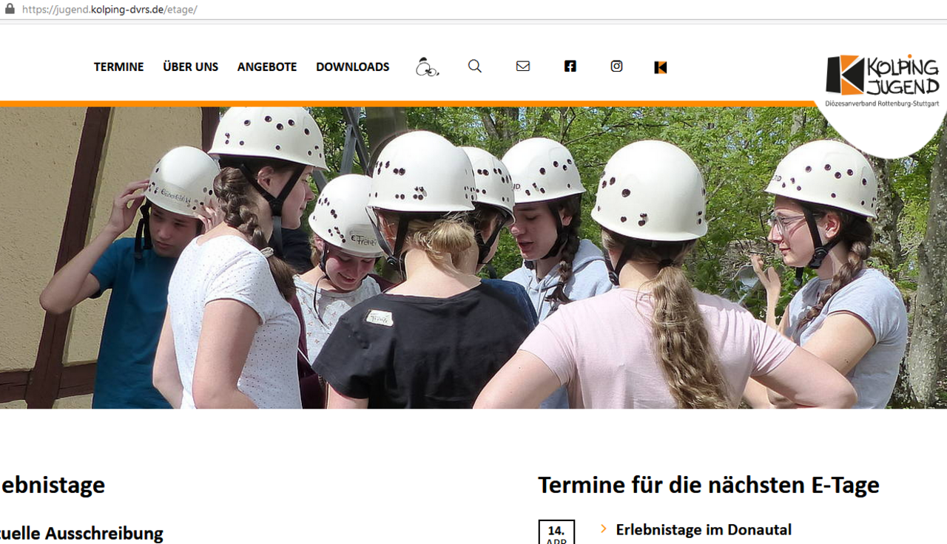
Task: Click the Erlebnistage page title
Action: point(53,485)
